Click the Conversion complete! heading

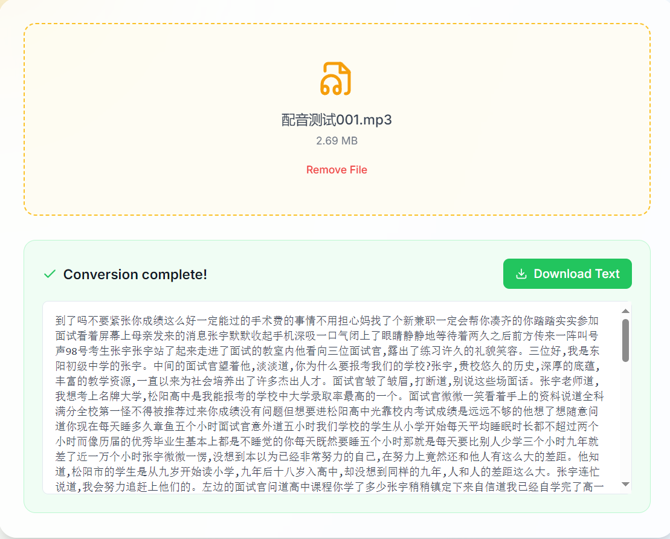135,274
